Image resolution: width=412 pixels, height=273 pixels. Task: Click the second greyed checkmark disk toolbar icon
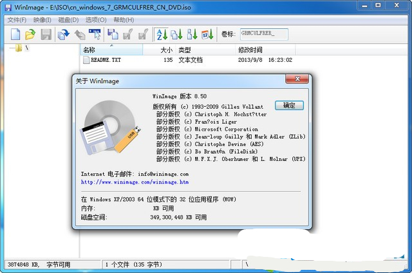pyautogui.click(x=144, y=34)
